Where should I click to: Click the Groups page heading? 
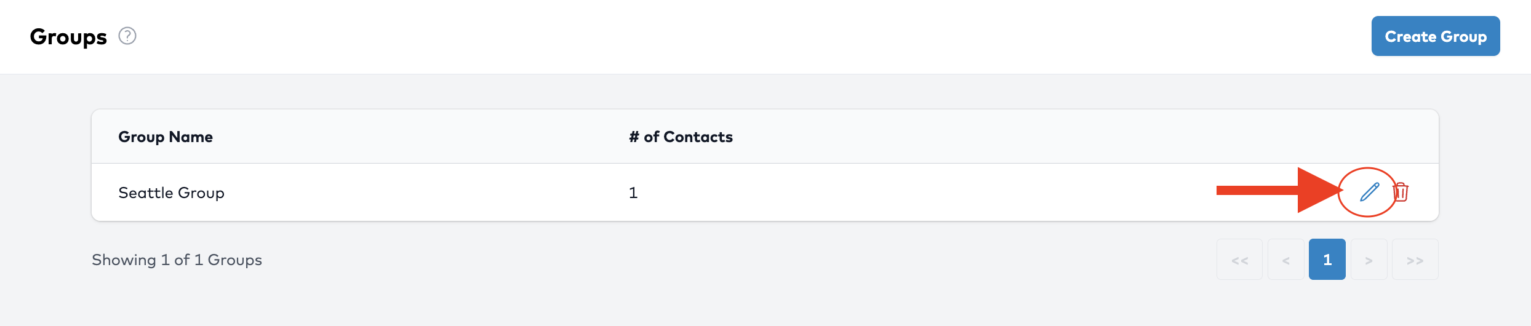68,37
